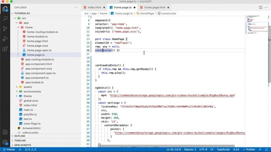271x152 pixels.
Task: Follow the BigBuckBunny poster image URL
Action: point(180,133)
